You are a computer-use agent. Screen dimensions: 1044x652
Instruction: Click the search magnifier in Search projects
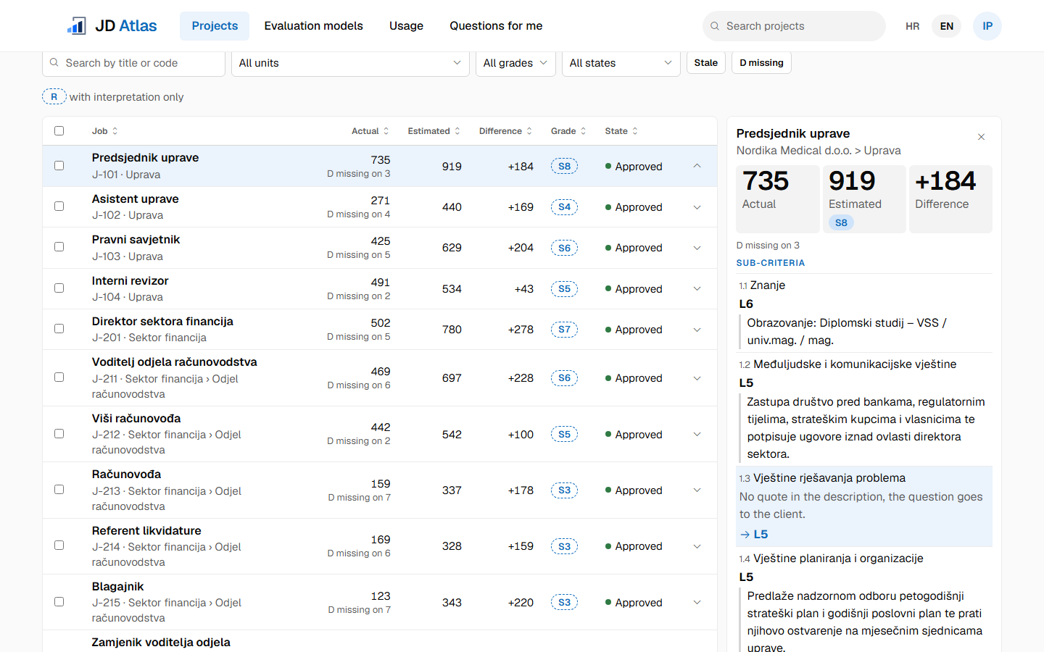(715, 26)
